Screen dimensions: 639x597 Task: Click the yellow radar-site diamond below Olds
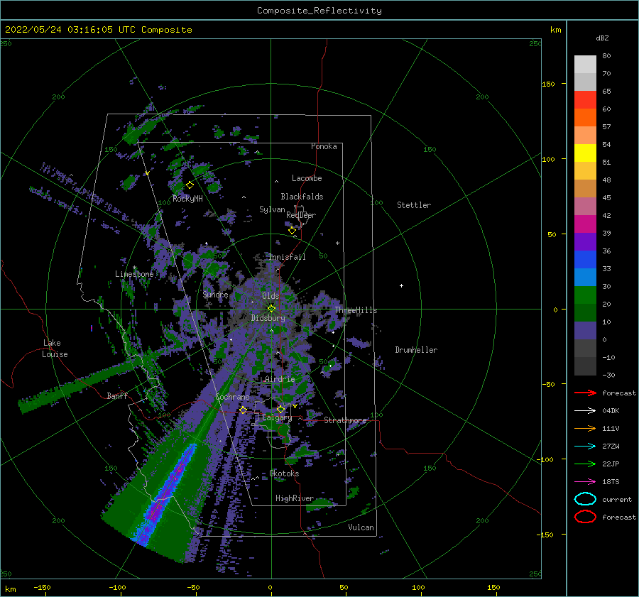coord(271,309)
